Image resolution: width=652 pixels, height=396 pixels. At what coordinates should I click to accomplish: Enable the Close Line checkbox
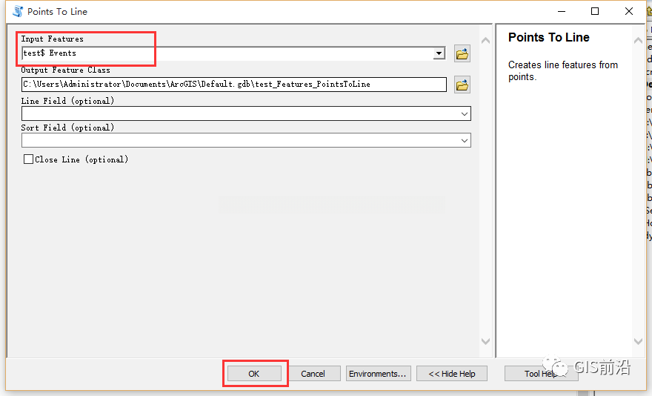click(28, 159)
